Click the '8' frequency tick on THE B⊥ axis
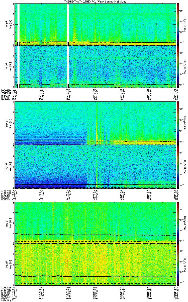Image resolution: width=188 pixels, height=302 pixels. point(13,203)
